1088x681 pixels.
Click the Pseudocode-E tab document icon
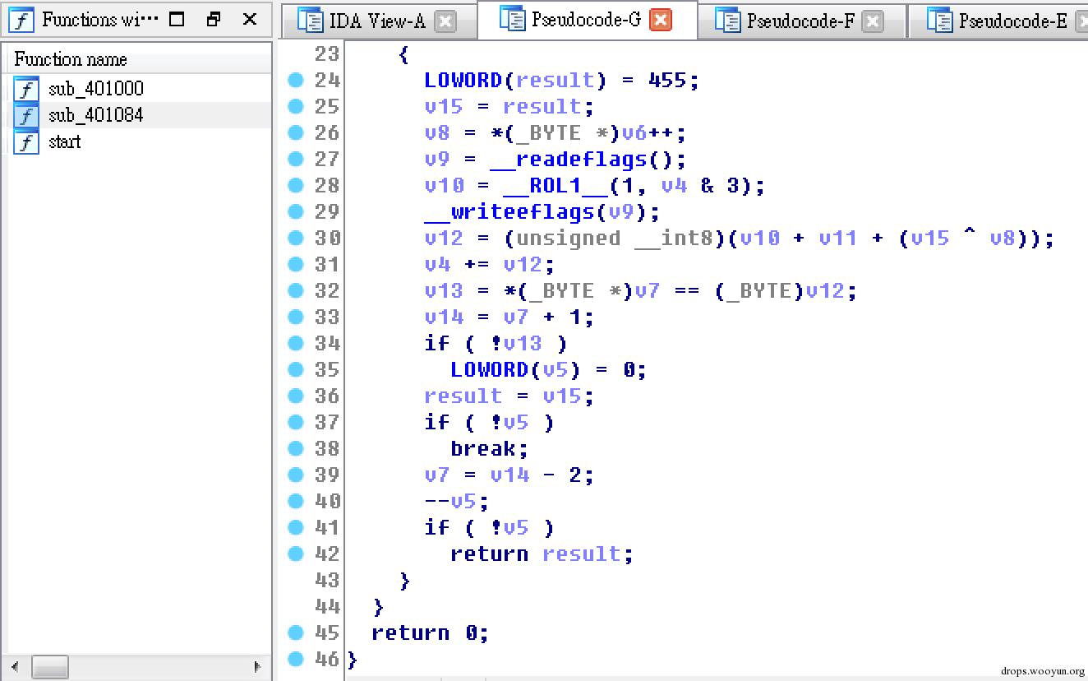939,21
